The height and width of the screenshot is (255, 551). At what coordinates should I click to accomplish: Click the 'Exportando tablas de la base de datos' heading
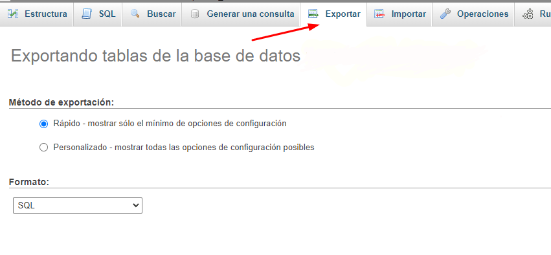(155, 56)
